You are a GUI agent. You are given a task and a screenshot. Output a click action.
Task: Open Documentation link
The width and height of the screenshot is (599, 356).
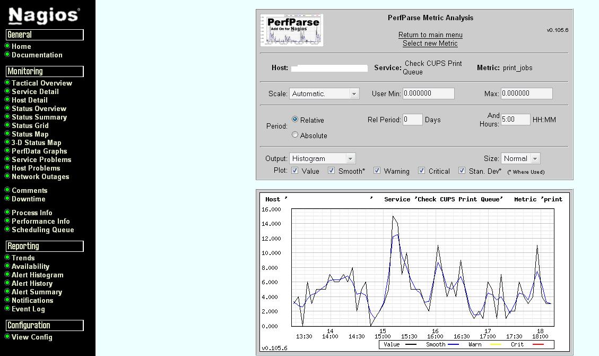(x=37, y=55)
